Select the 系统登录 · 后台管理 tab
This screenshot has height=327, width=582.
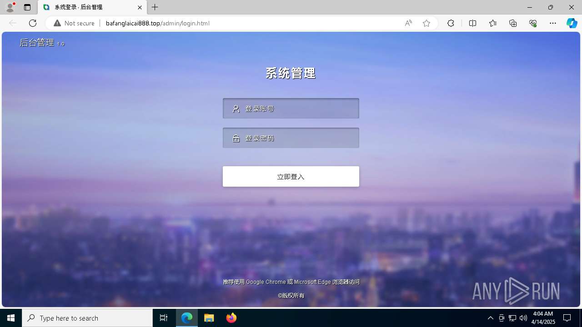(x=92, y=7)
